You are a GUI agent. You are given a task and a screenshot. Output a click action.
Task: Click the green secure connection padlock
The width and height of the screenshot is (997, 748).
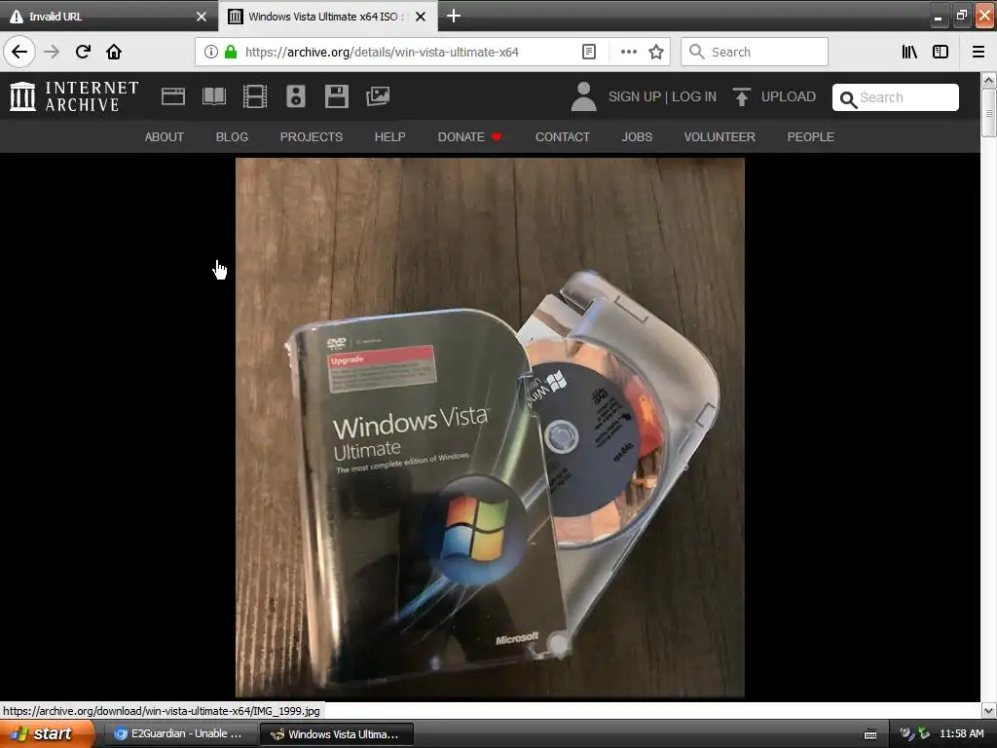[231, 52]
